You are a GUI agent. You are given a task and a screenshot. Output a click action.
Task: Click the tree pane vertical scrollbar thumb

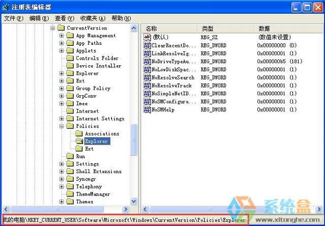[x=134, y=139]
